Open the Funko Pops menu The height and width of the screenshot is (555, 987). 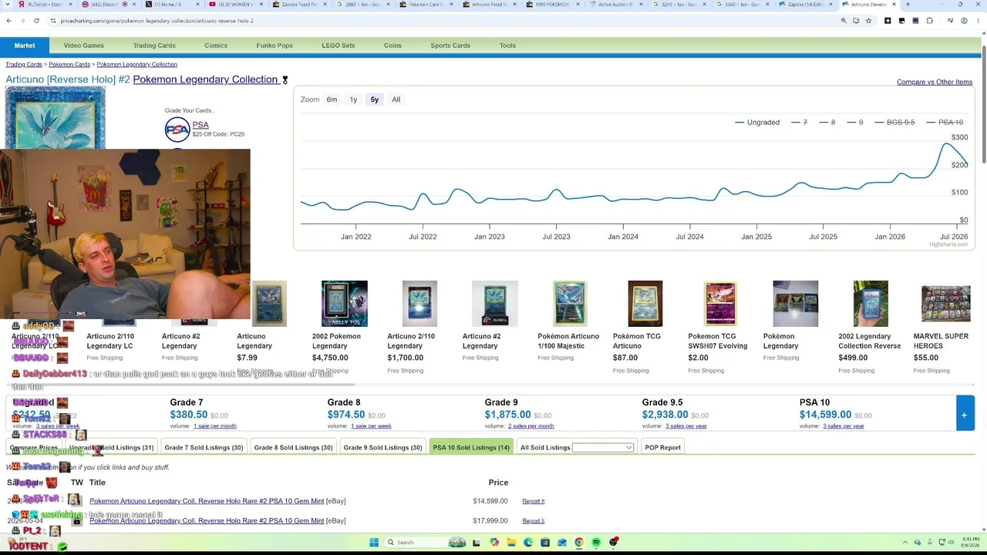click(275, 45)
